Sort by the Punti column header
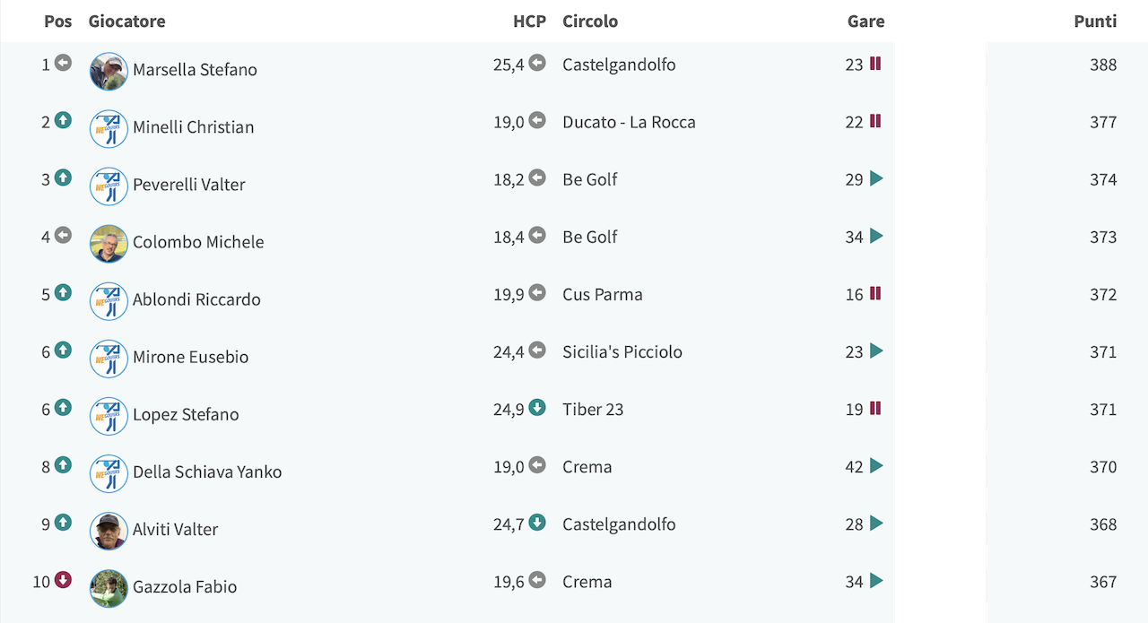 [x=1095, y=22]
